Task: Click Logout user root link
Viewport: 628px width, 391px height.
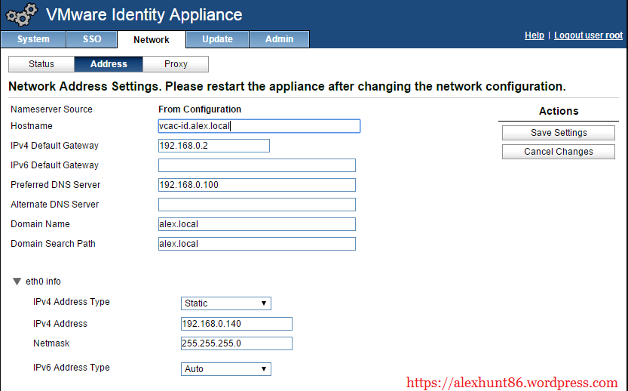Action: coord(588,35)
